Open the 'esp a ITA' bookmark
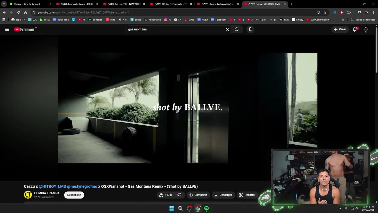The width and height of the screenshot is (378, 213). (x=18, y=20)
